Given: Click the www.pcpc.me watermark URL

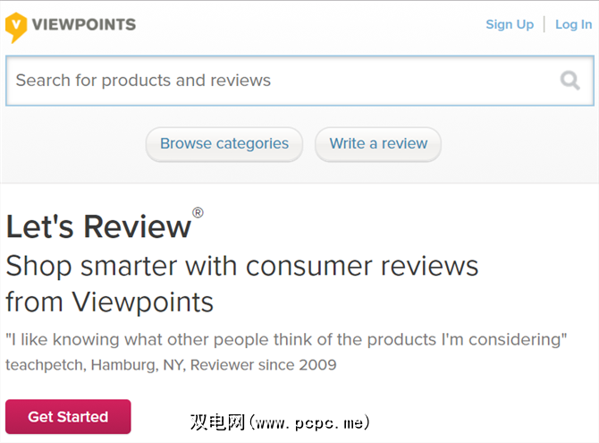Looking at the screenshot, I should 310,422.
